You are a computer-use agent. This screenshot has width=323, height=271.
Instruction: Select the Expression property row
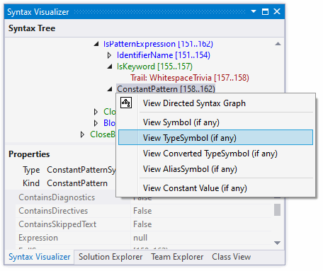[143, 238]
